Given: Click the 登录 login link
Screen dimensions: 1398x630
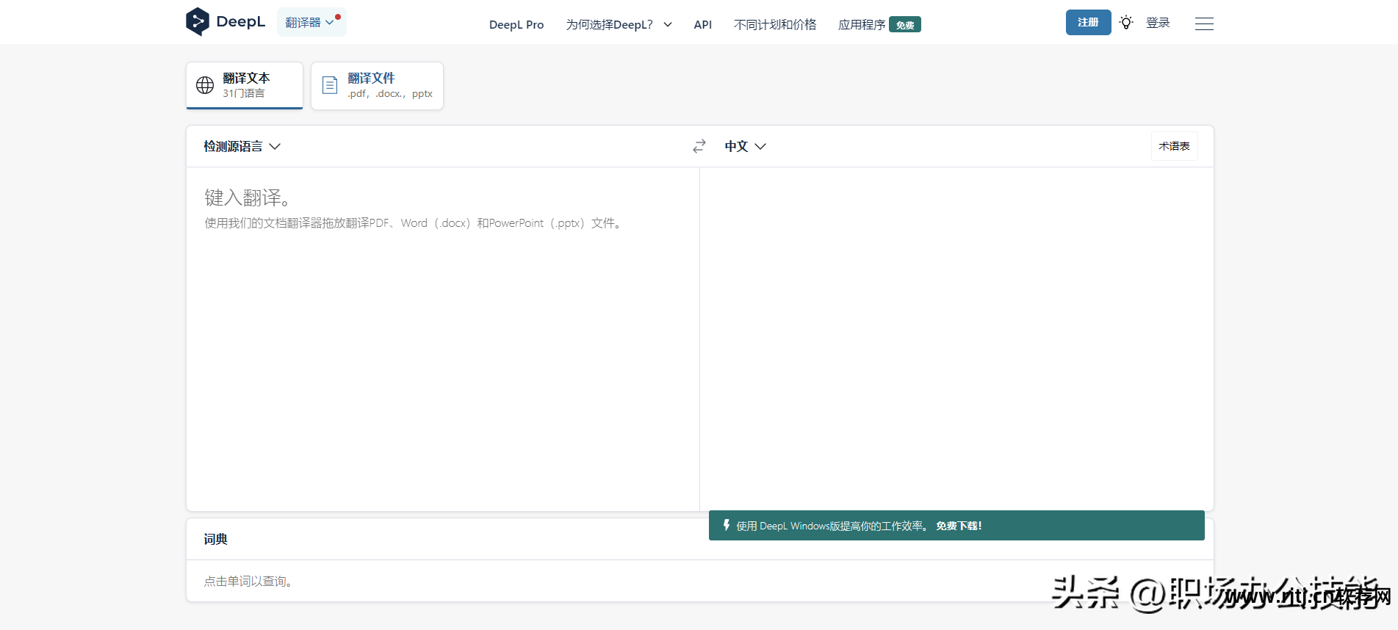Looking at the screenshot, I should click(x=1157, y=23).
